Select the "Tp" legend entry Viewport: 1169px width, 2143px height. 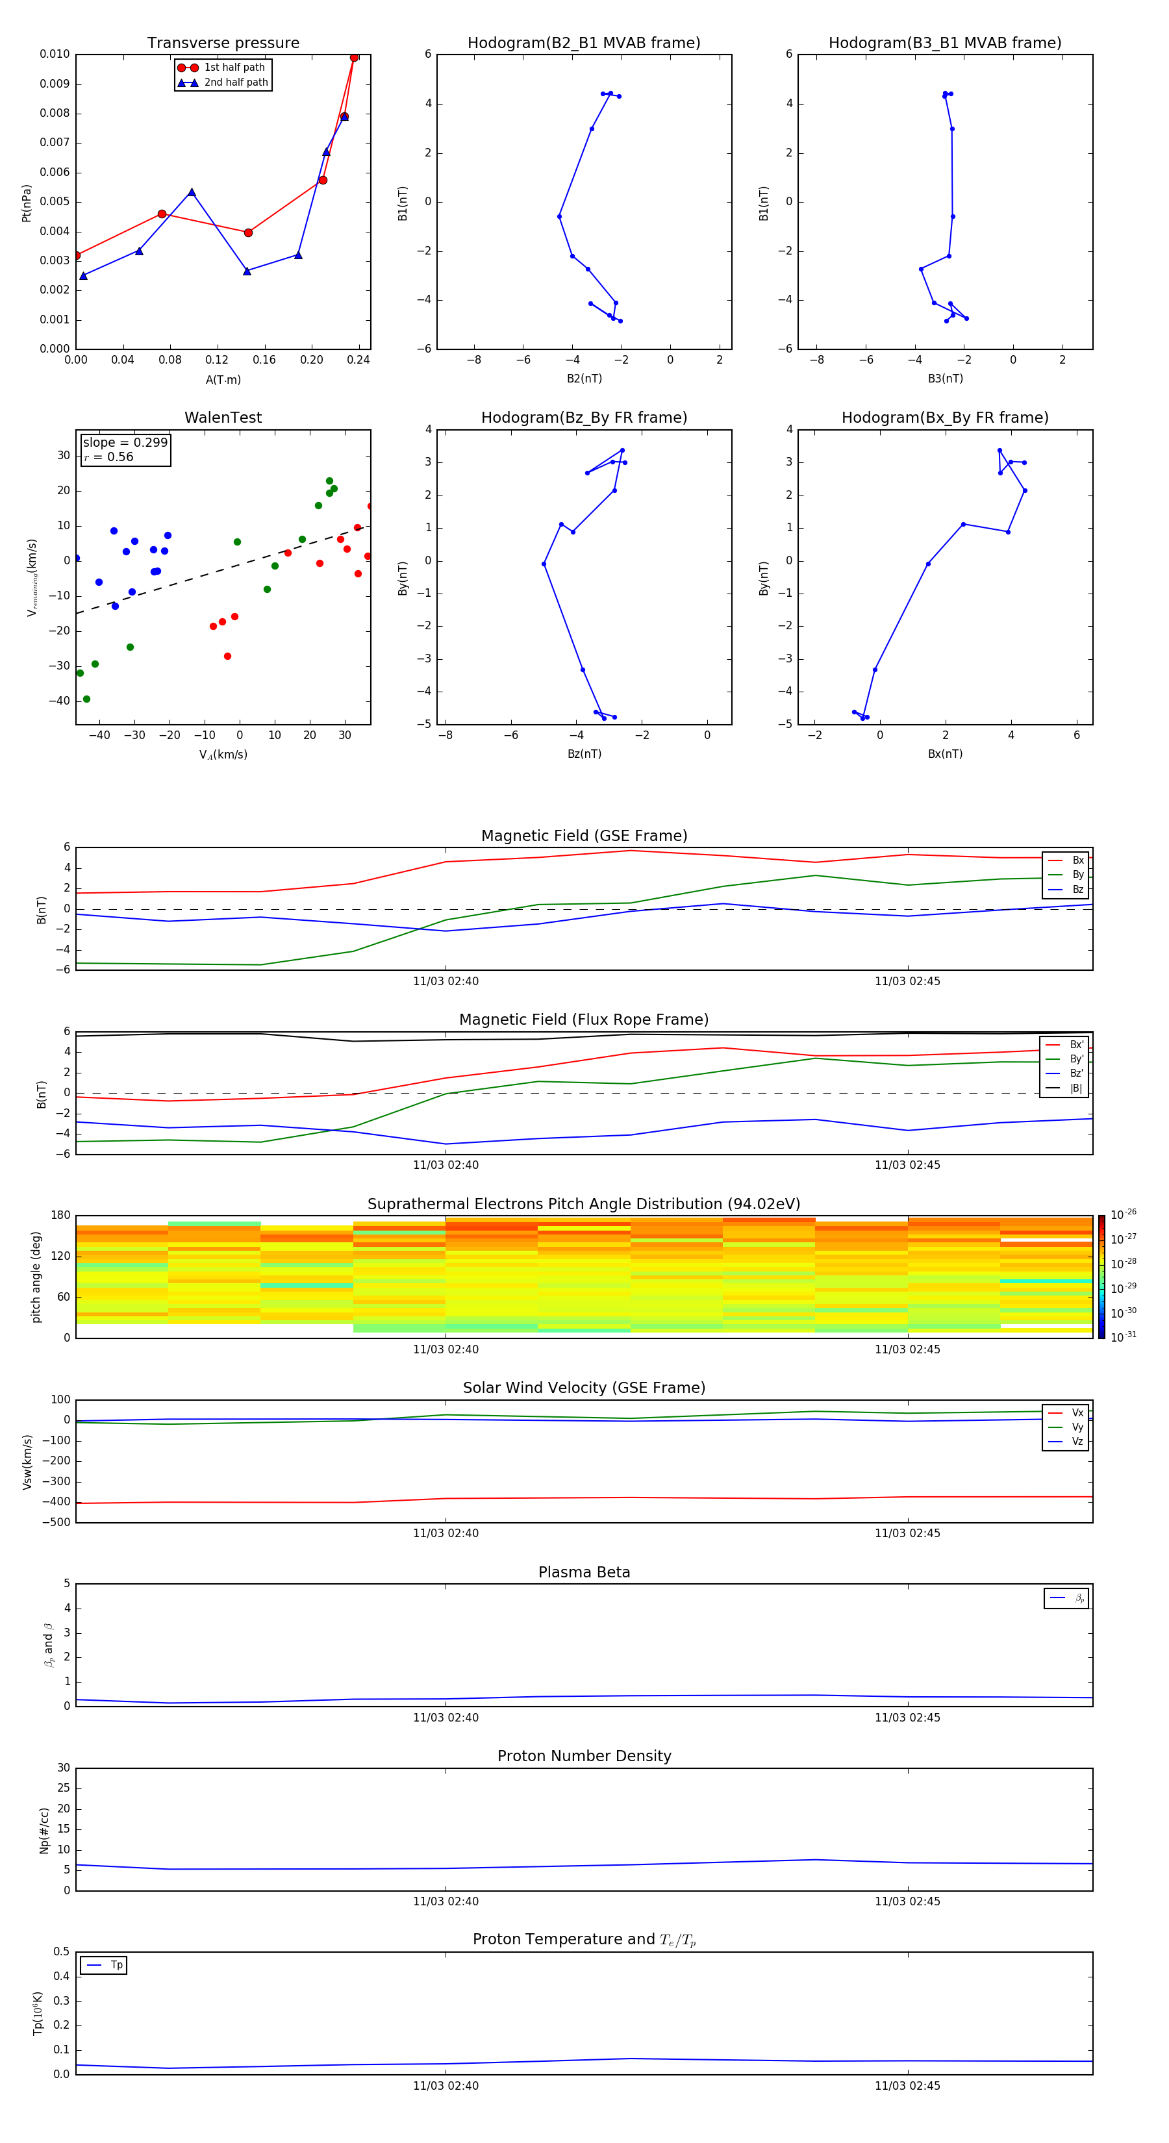[x=104, y=1965]
